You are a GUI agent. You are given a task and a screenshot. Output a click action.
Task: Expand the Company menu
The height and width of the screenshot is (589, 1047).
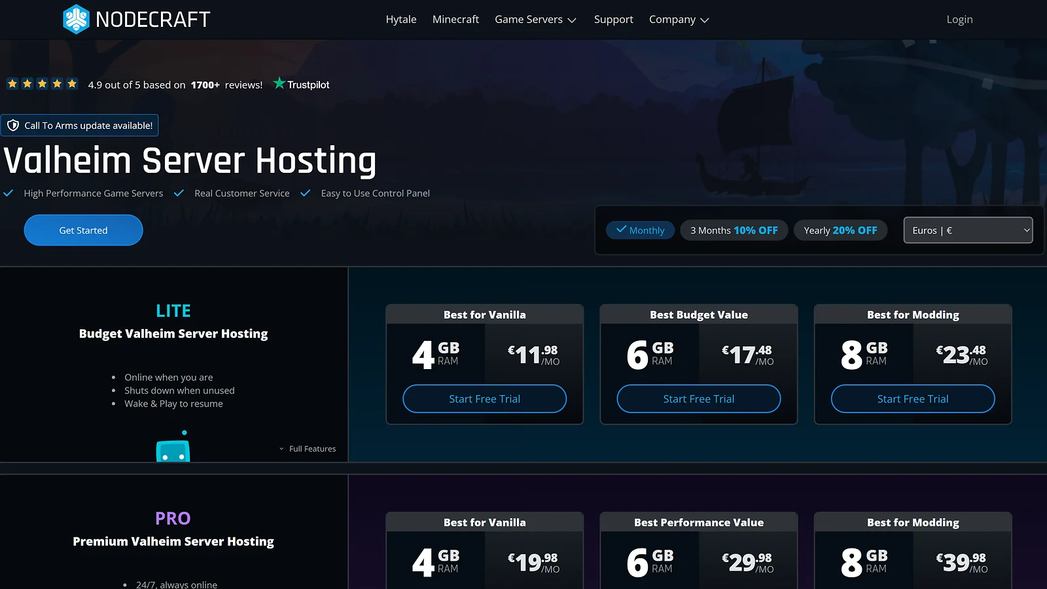[679, 20]
